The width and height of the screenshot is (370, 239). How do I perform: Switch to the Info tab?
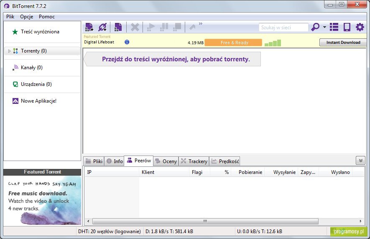click(x=115, y=161)
